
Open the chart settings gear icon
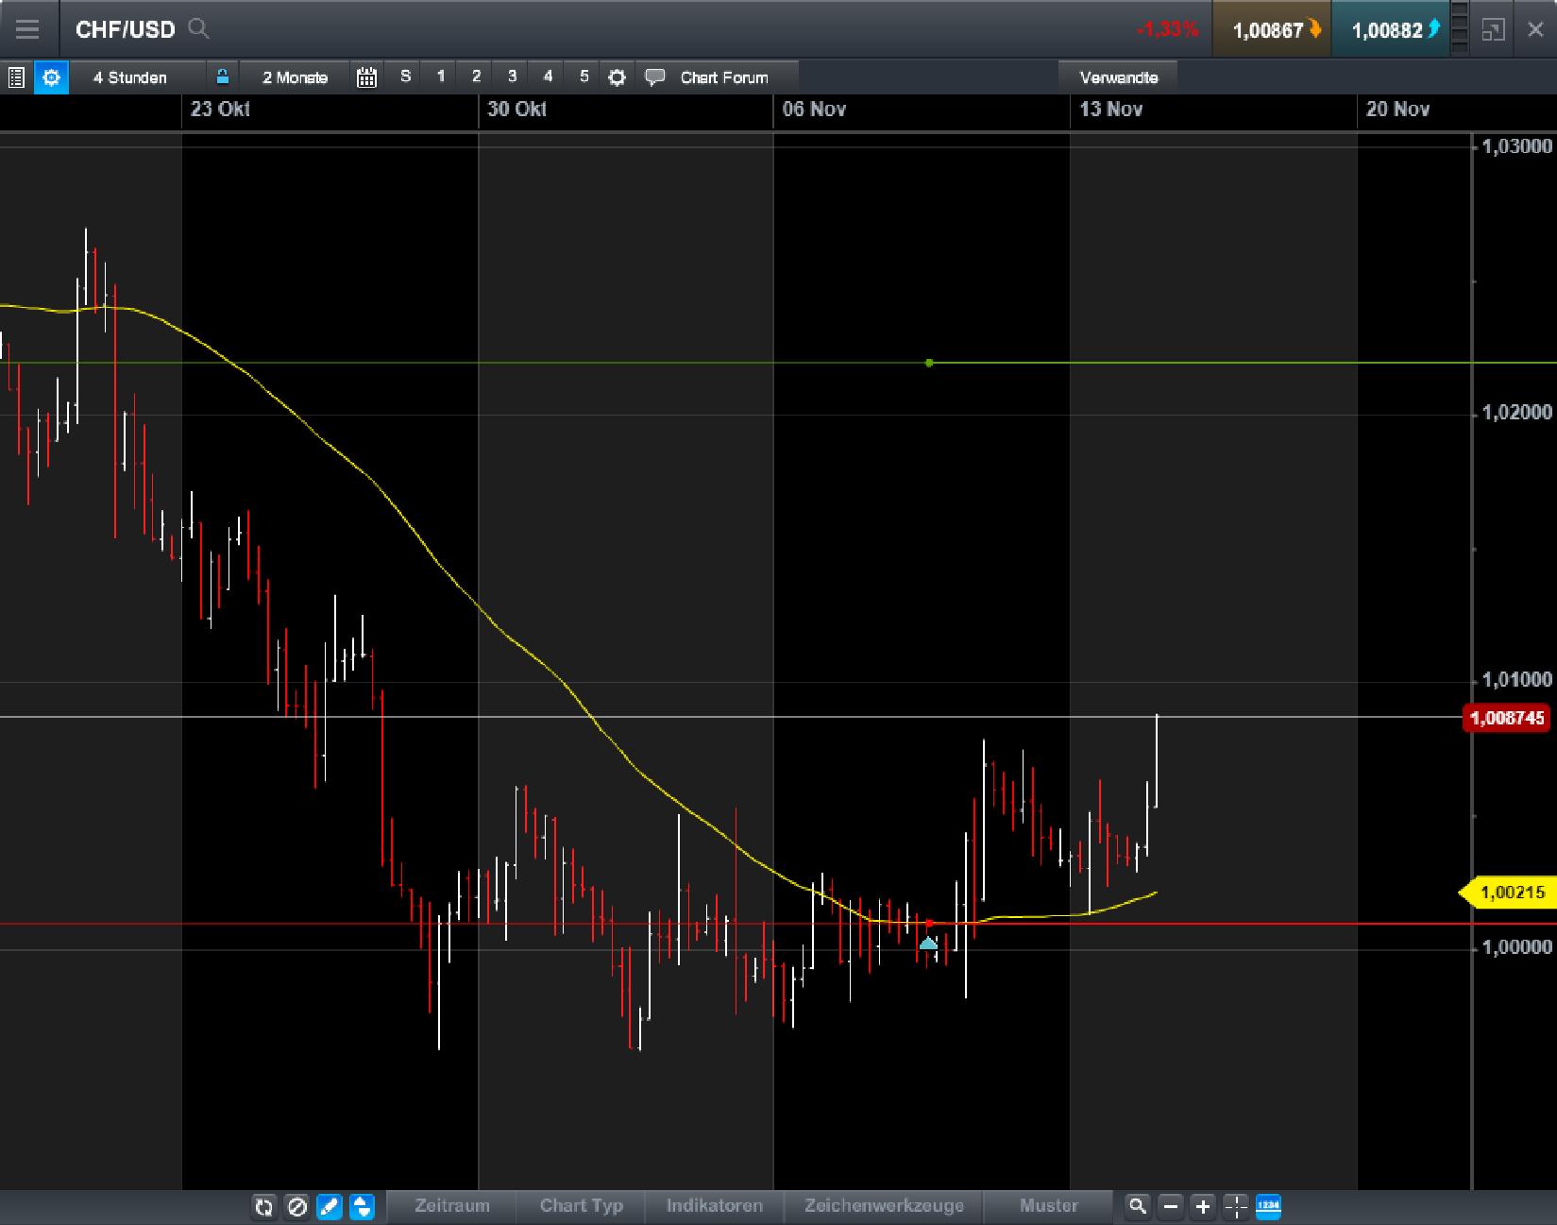coord(616,77)
